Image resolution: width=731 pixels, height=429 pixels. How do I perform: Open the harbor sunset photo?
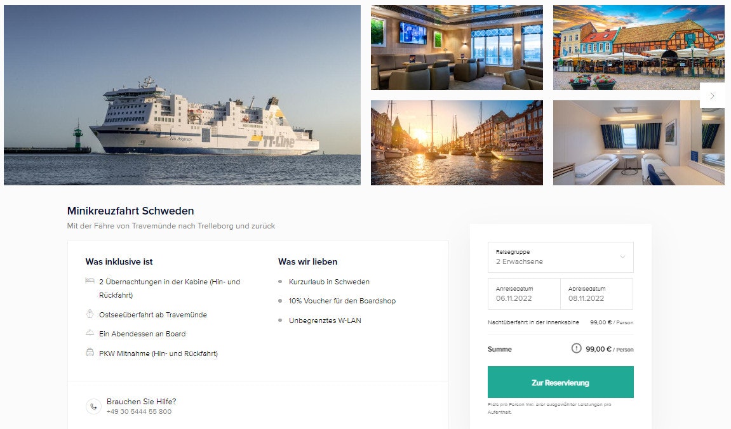[x=457, y=143]
